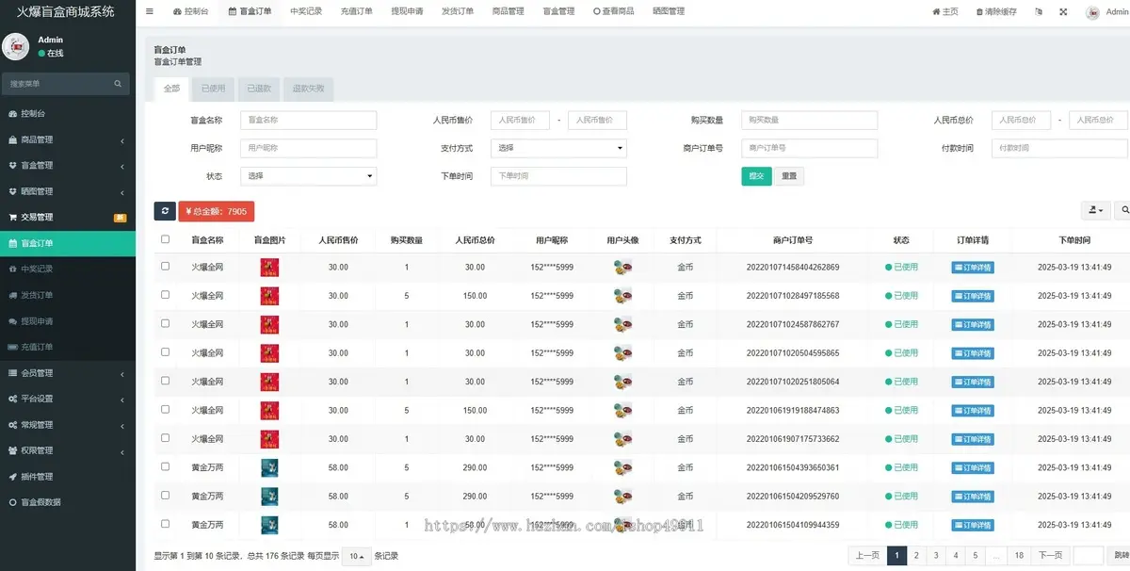Open the 查看商品 tab in top bar
The width and height of the screenshot is (1130, 571).
(614, 11)
